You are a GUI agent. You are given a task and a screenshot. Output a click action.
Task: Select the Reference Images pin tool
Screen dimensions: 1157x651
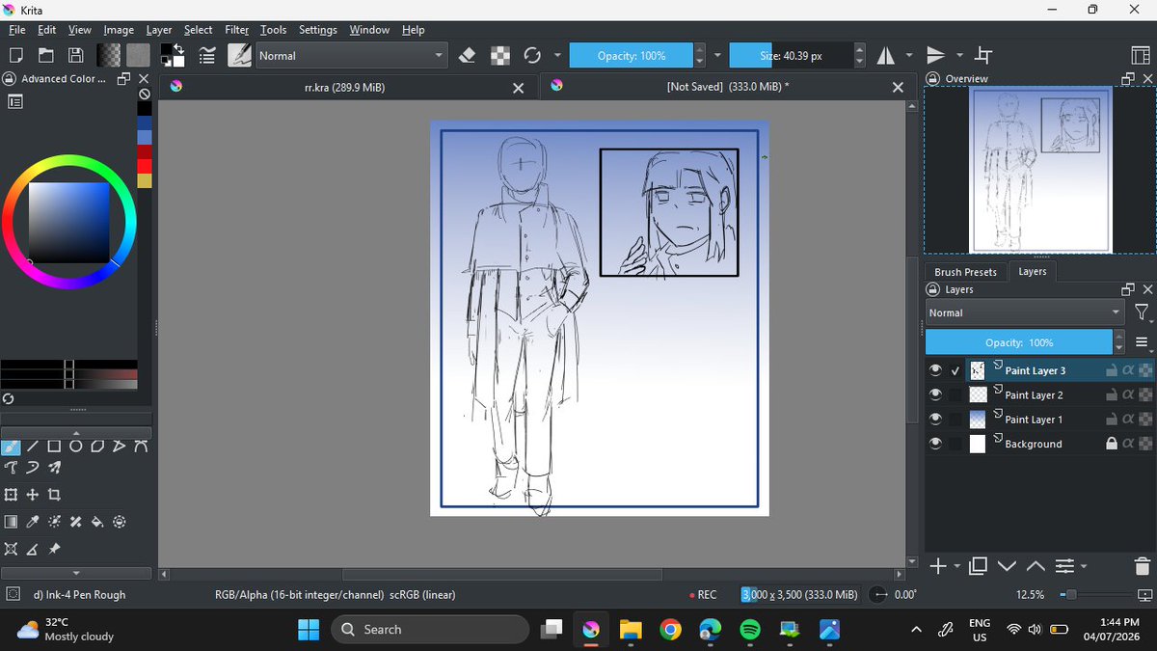tap(54, 549)
